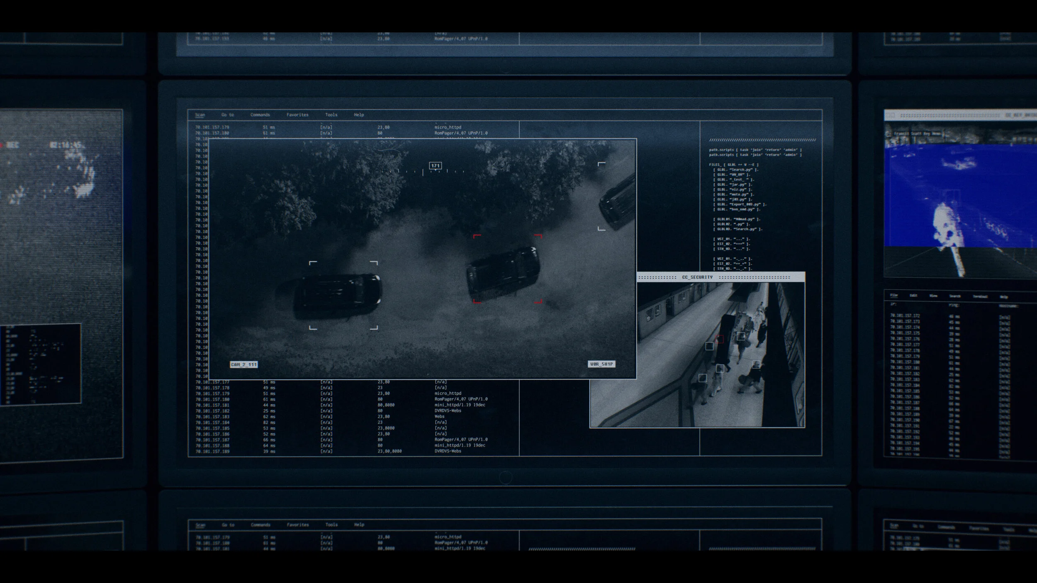The width and height of the screenshot is (1037, 583).
Task: Click the Ping: column header on the right monitor
Action: (954, 305)
